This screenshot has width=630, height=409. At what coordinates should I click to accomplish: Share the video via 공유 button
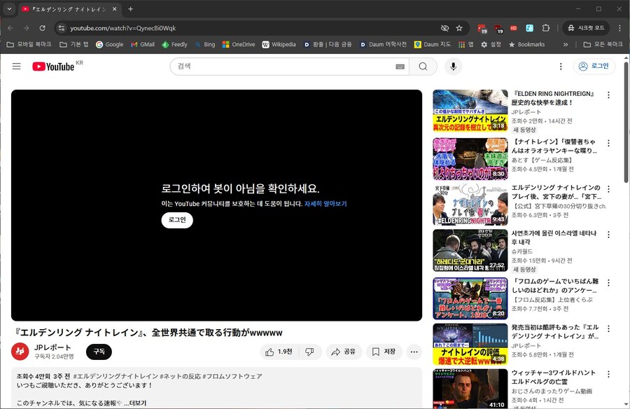344,352
